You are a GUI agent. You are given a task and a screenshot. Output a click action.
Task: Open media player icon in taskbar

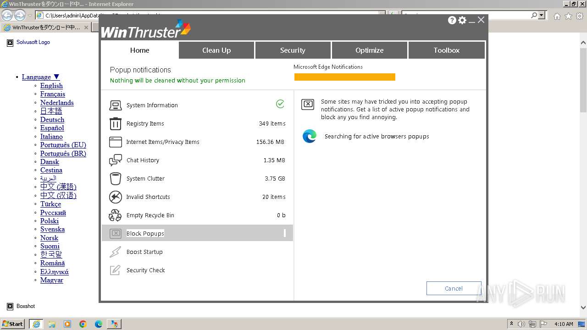point(67,324)
